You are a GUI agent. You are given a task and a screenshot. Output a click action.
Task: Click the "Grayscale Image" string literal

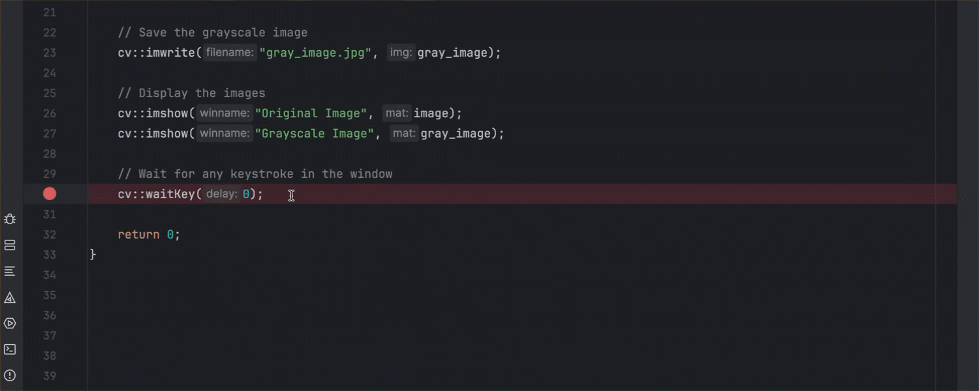[314, 134]
